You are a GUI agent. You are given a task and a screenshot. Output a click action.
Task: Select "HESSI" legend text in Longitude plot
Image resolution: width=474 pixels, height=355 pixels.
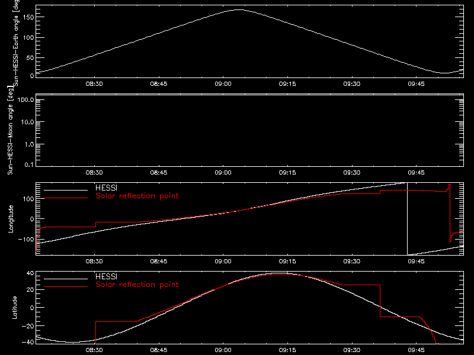click(106, 188)
